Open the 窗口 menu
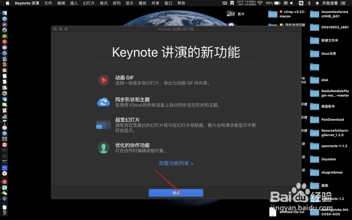The image size is (352, 220). 168,3
